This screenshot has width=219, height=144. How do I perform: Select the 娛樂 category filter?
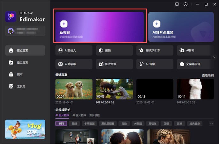point(179,124)
